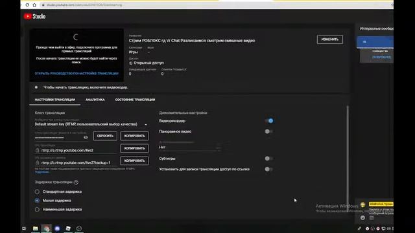Select Малая задержка radio option
The width and height of the screenshot is (415, 233).
(37, 201)
